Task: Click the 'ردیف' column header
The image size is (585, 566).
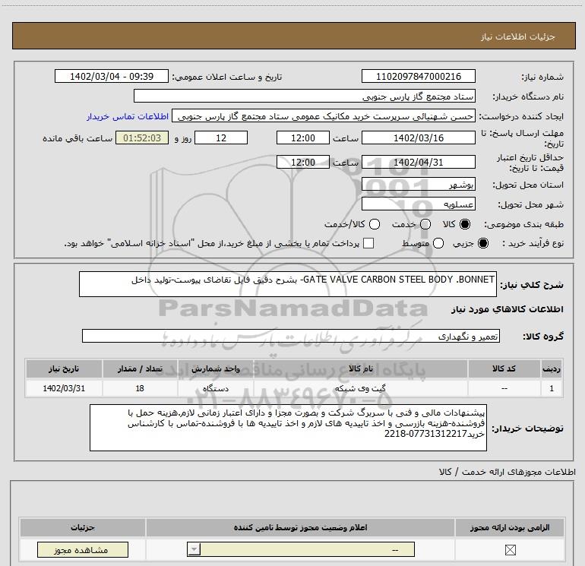Action: tap(552, 368)
